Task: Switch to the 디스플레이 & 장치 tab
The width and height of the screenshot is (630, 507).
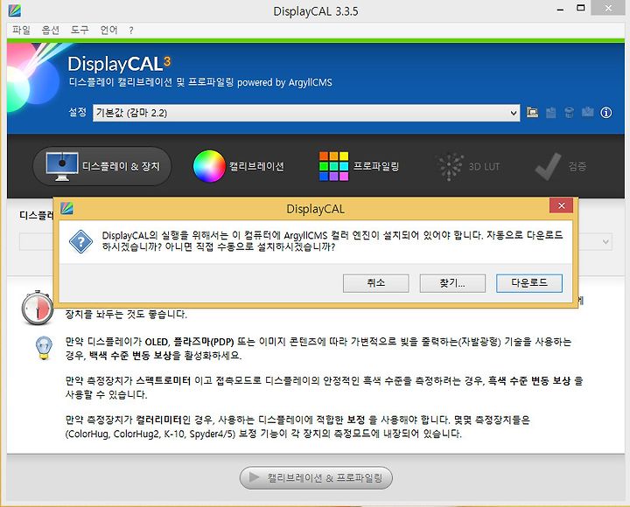Action: tap(102, 166)
